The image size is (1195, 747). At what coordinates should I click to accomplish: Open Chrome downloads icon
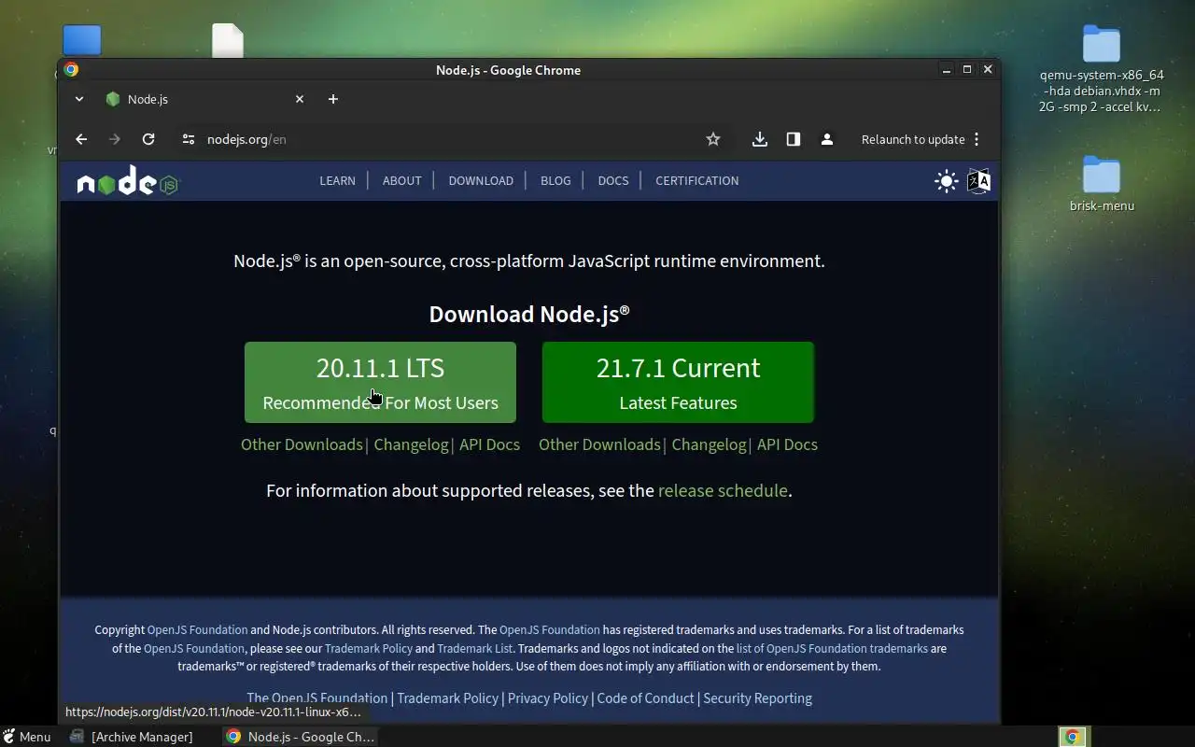click(x=760, y=139)
